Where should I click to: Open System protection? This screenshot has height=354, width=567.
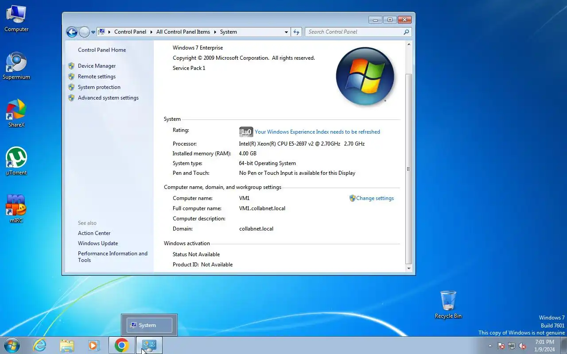[99, 87]
